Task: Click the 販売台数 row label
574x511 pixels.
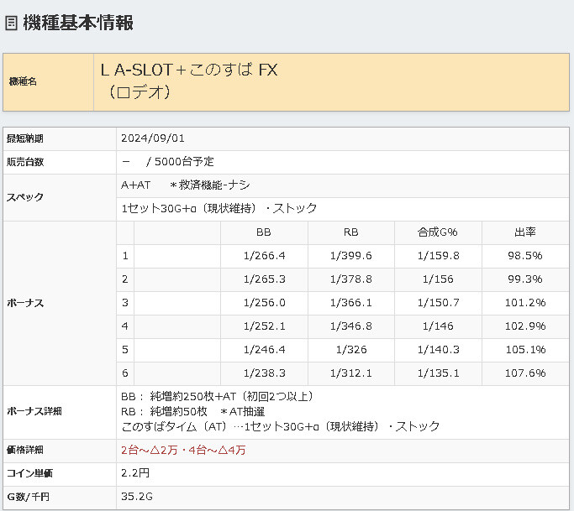Action: click(x=25, y=162)
